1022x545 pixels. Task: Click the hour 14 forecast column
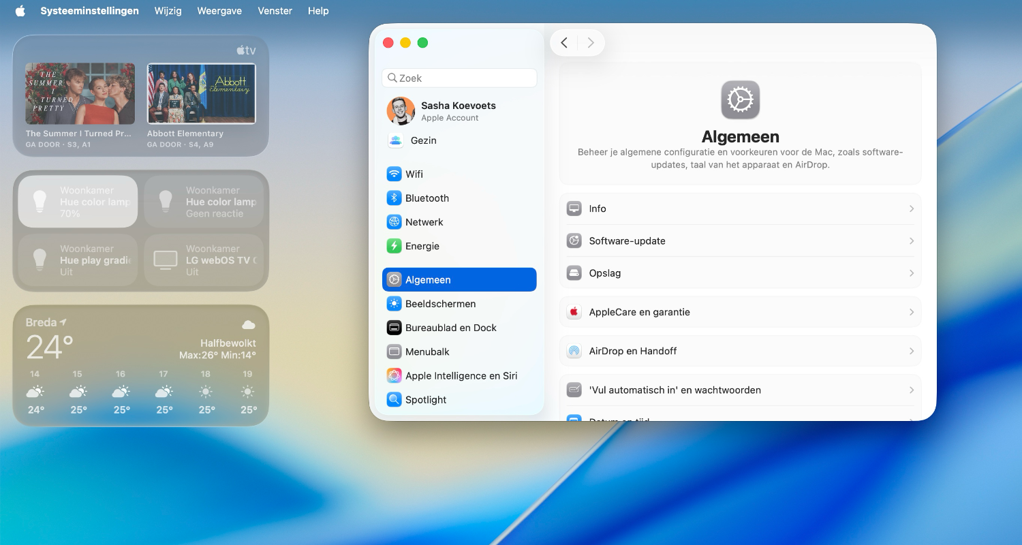coord(35,392)
